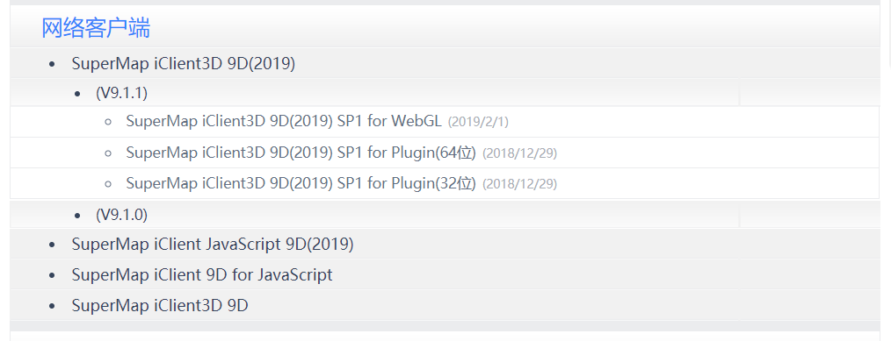Click the bullet before (V9.1.0)
Screen dimensions: 891x341
[77, 216]
